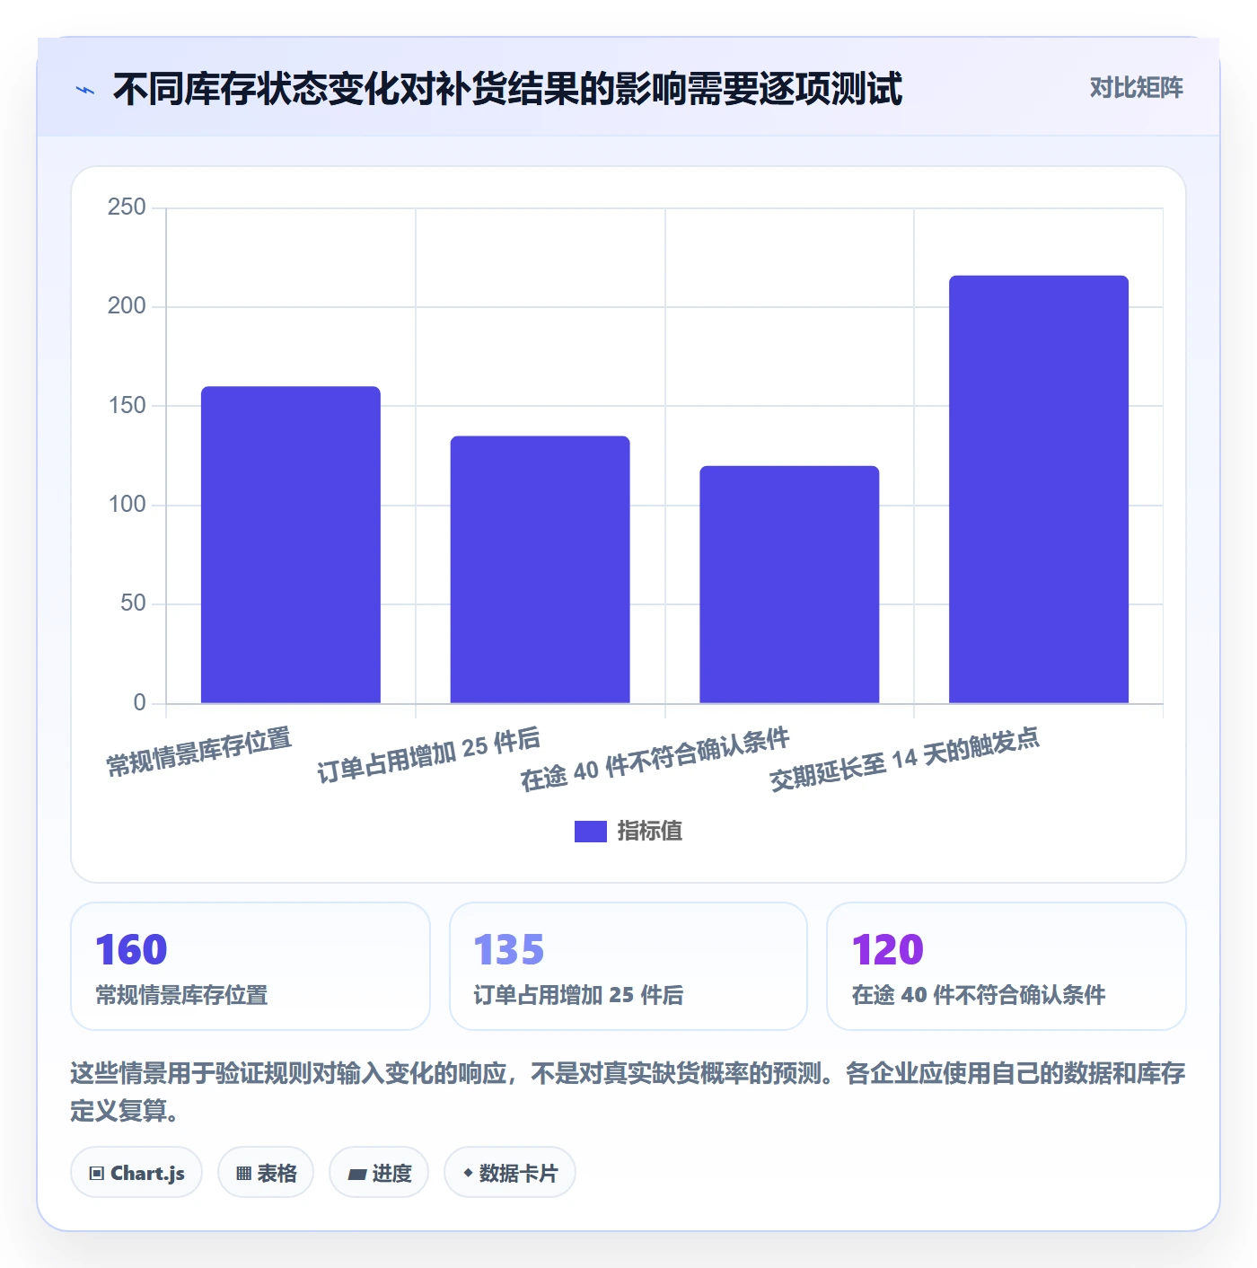Click the 指标值 legend label
The image size is (1257, 1268).
point(649,832)
